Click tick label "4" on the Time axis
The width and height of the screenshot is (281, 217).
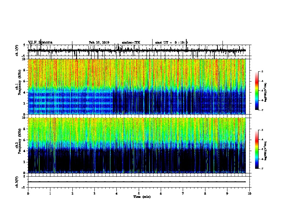117,194
